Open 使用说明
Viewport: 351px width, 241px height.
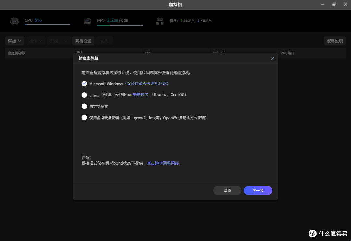pos(335,41)
